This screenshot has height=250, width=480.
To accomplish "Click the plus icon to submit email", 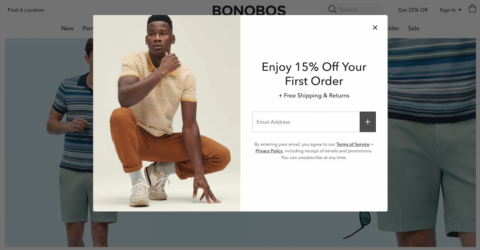I will point(367,122).
